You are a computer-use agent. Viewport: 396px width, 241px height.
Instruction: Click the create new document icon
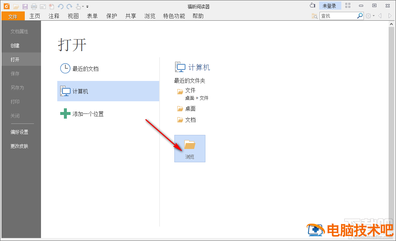click(x=51, y=6)
